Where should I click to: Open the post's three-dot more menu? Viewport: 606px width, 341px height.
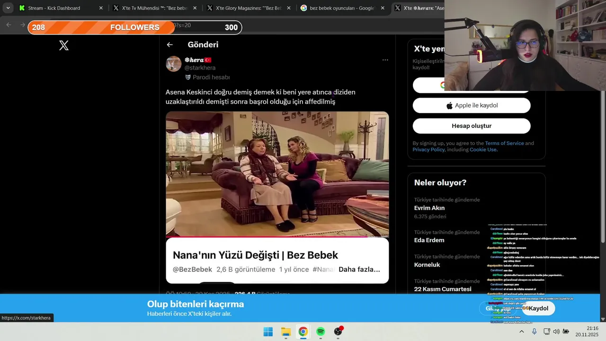[385, 60]
